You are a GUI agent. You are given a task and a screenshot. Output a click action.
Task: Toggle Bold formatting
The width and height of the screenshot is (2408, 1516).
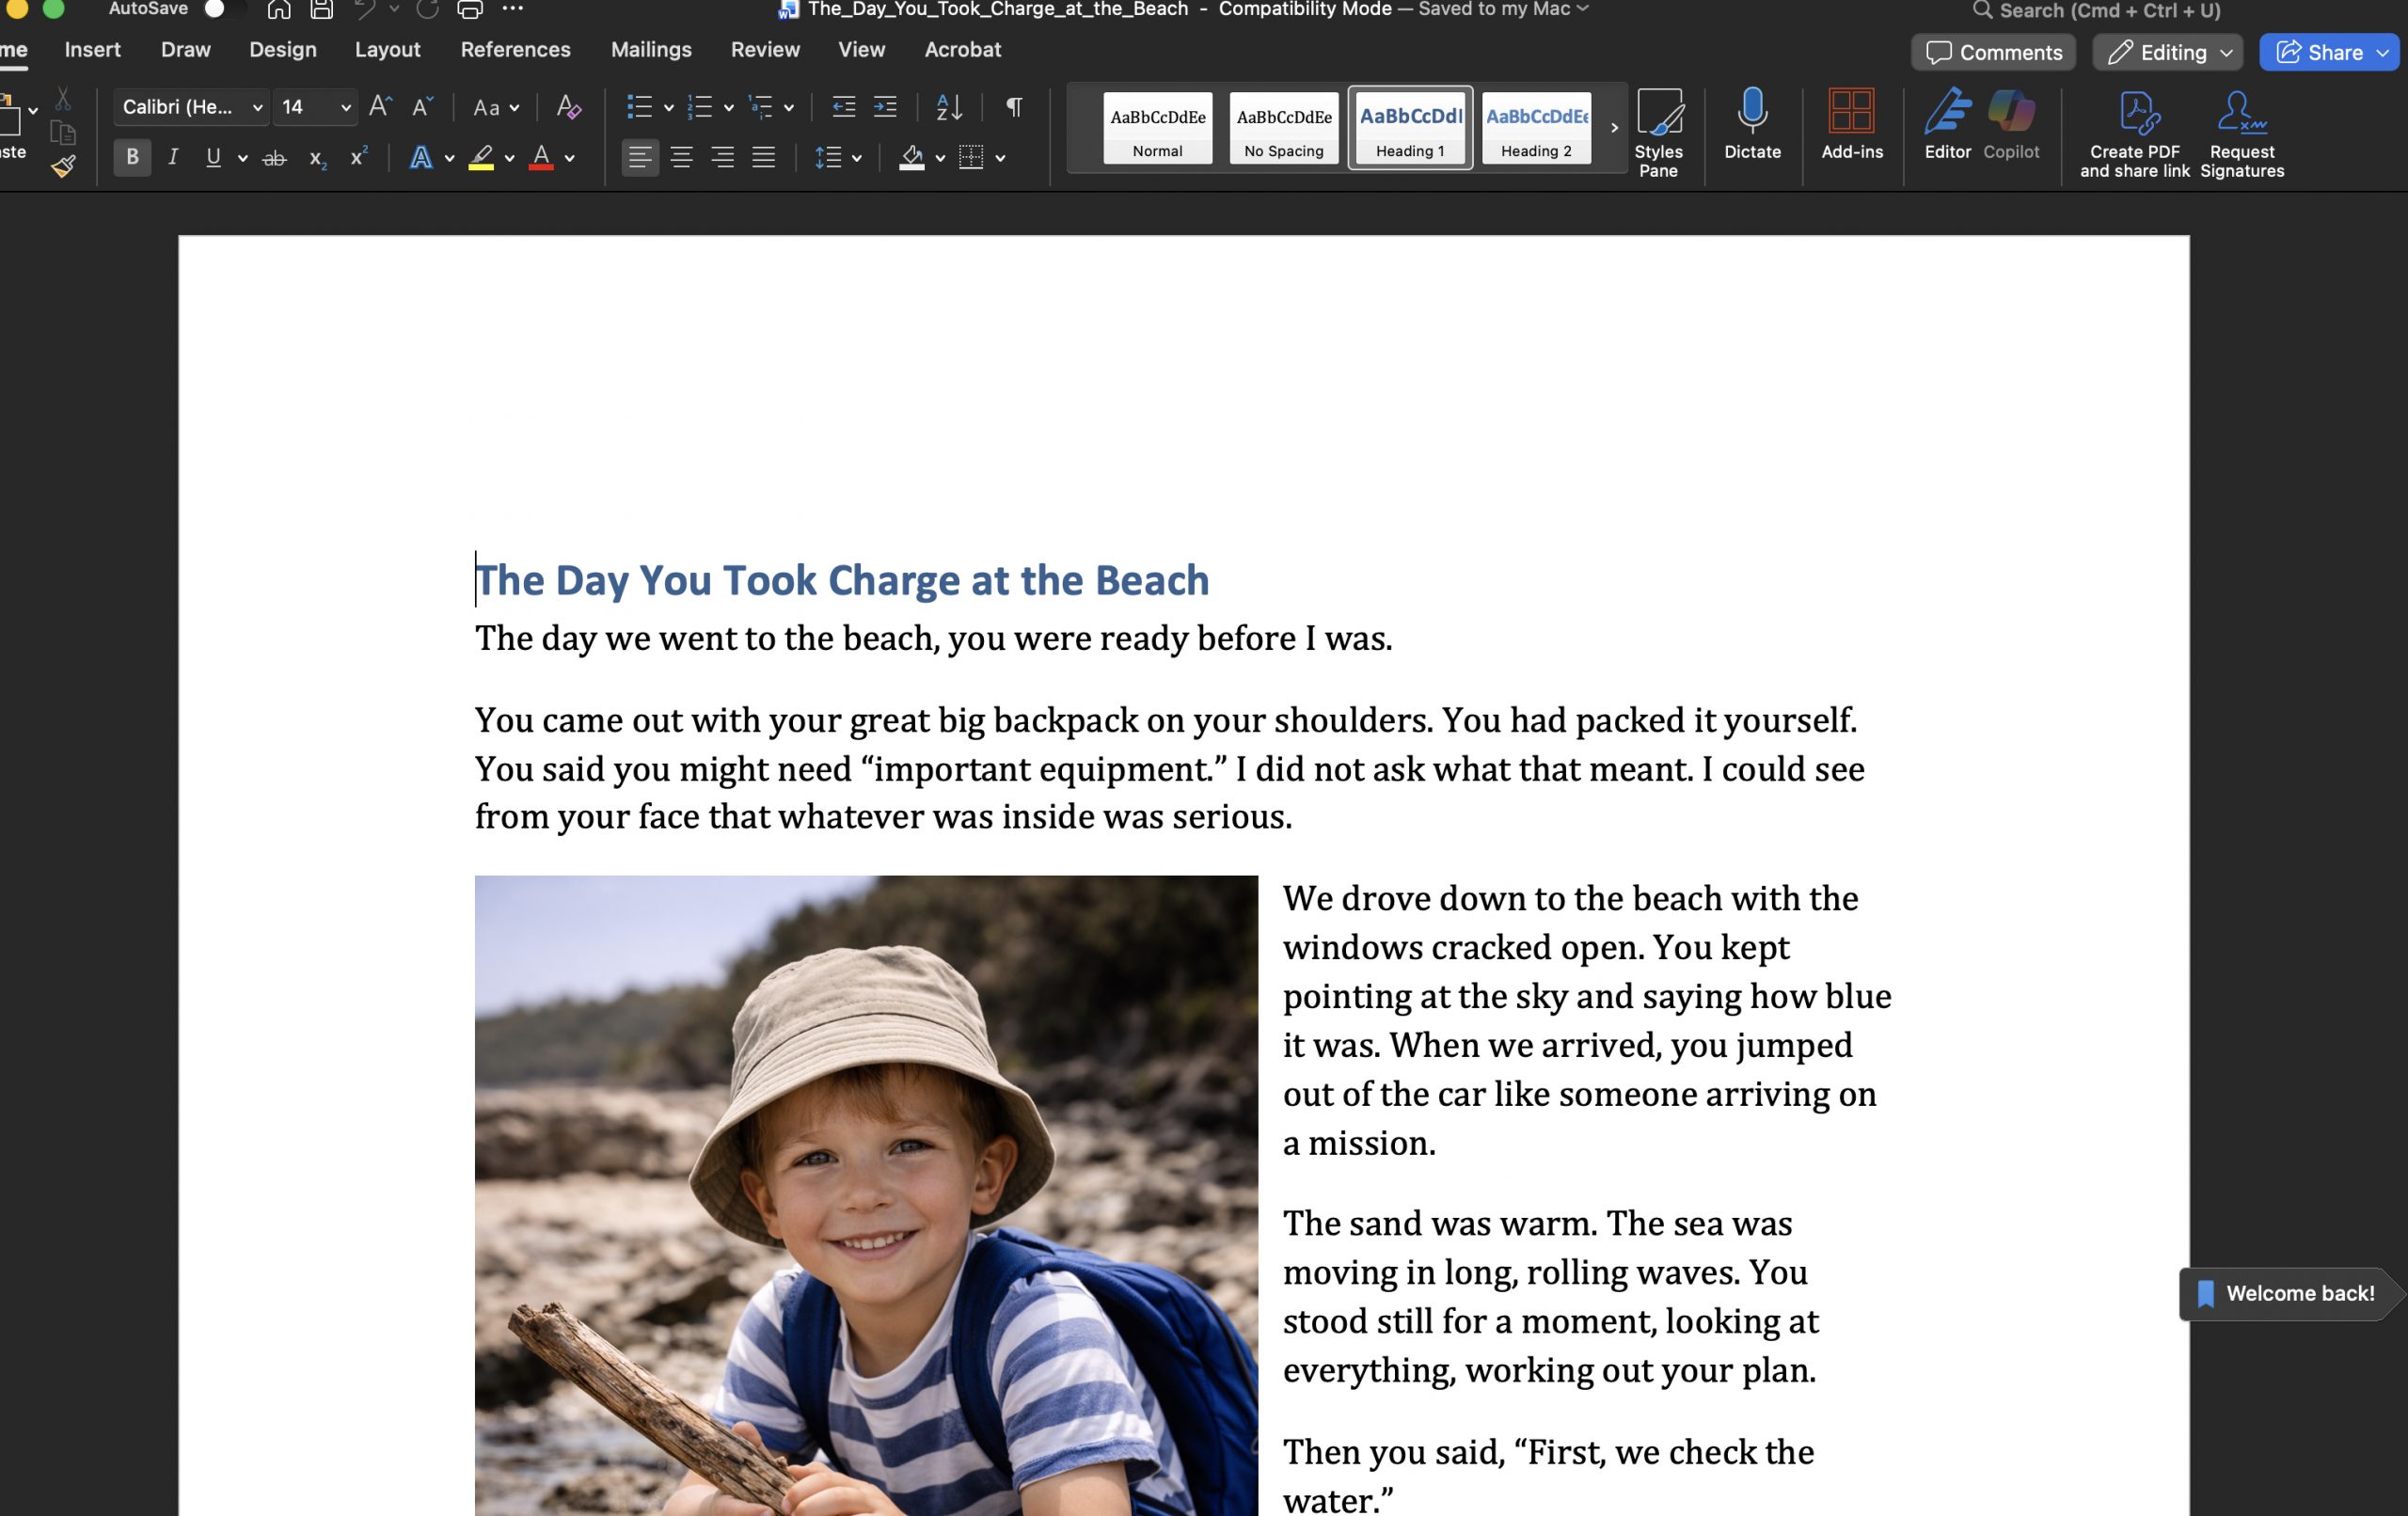[132, 157]
